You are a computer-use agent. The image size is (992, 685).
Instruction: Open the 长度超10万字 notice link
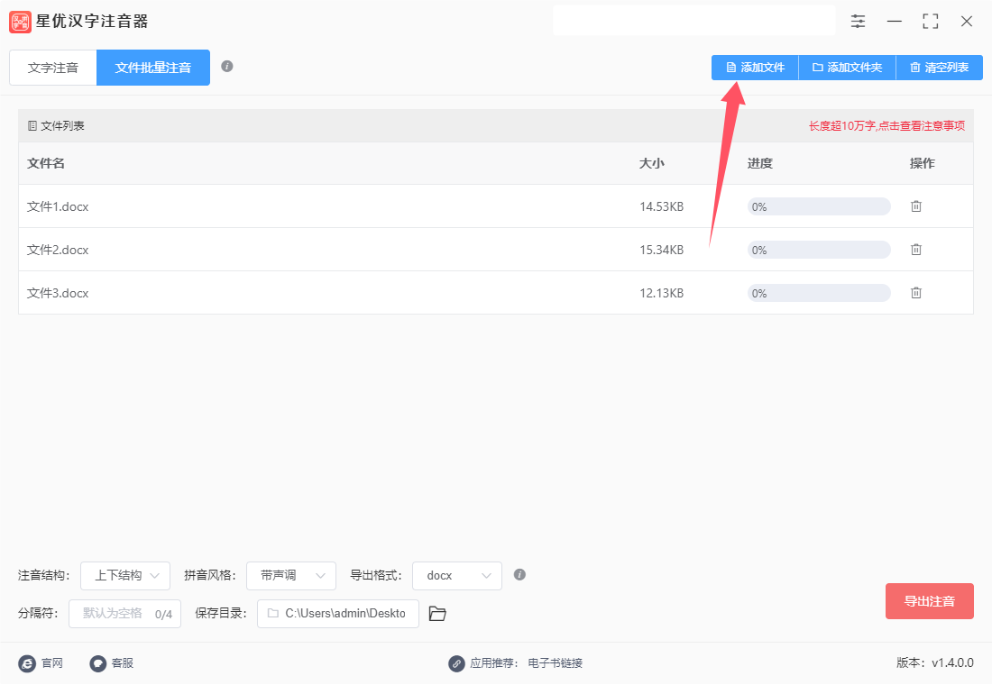(887, 126)
